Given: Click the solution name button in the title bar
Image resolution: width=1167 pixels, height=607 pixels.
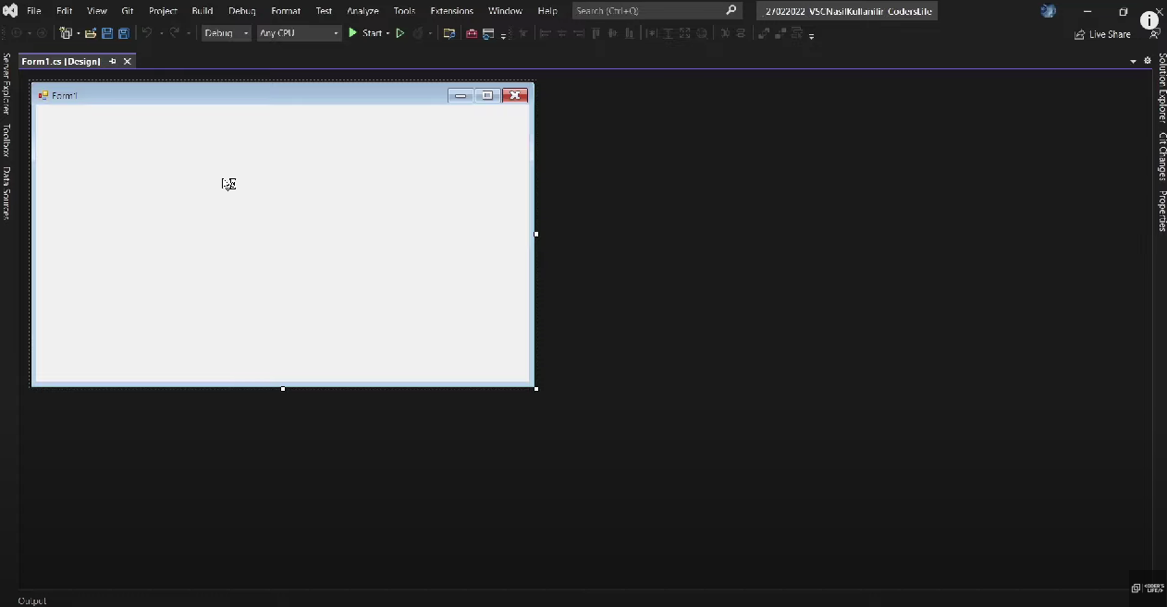Looking at the screenshot, I should click(x=848, y=11).
